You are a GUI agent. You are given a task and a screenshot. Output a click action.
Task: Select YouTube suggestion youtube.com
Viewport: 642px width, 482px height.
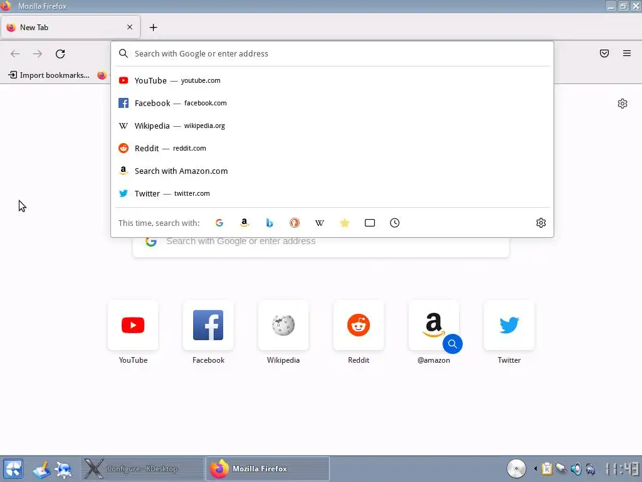click(332, 80)
